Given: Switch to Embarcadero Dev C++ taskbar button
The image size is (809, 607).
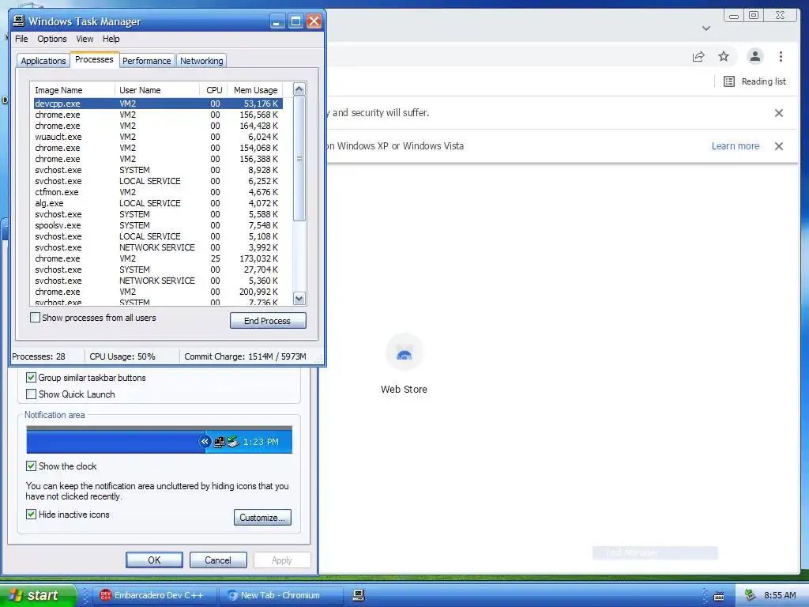Looking at the screenshot, I should coord(154,595).
